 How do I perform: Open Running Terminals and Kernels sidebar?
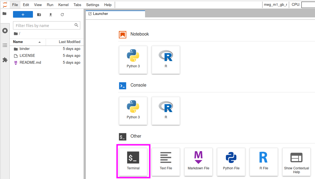coord(5,31)
